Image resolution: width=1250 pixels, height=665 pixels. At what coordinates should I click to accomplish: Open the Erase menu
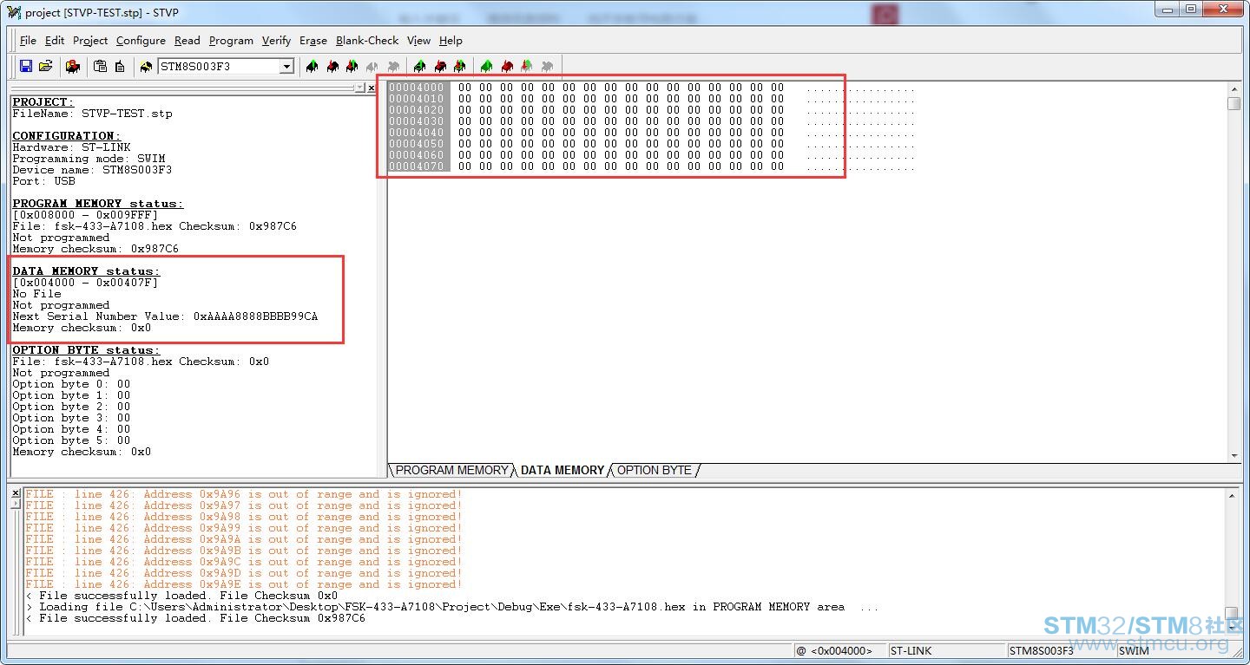[x=313, y=41]
